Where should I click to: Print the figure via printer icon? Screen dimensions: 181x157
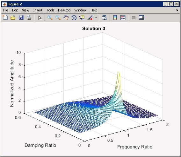[x=29, y=18]
